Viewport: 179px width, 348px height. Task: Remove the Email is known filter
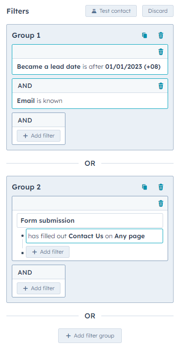pos(161,86)
